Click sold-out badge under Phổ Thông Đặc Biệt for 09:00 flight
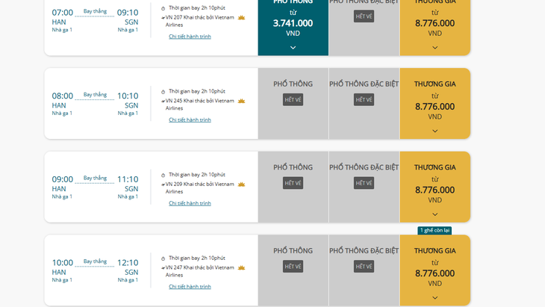The height and width of the screenshot is (307, 545). click(364, 183)
